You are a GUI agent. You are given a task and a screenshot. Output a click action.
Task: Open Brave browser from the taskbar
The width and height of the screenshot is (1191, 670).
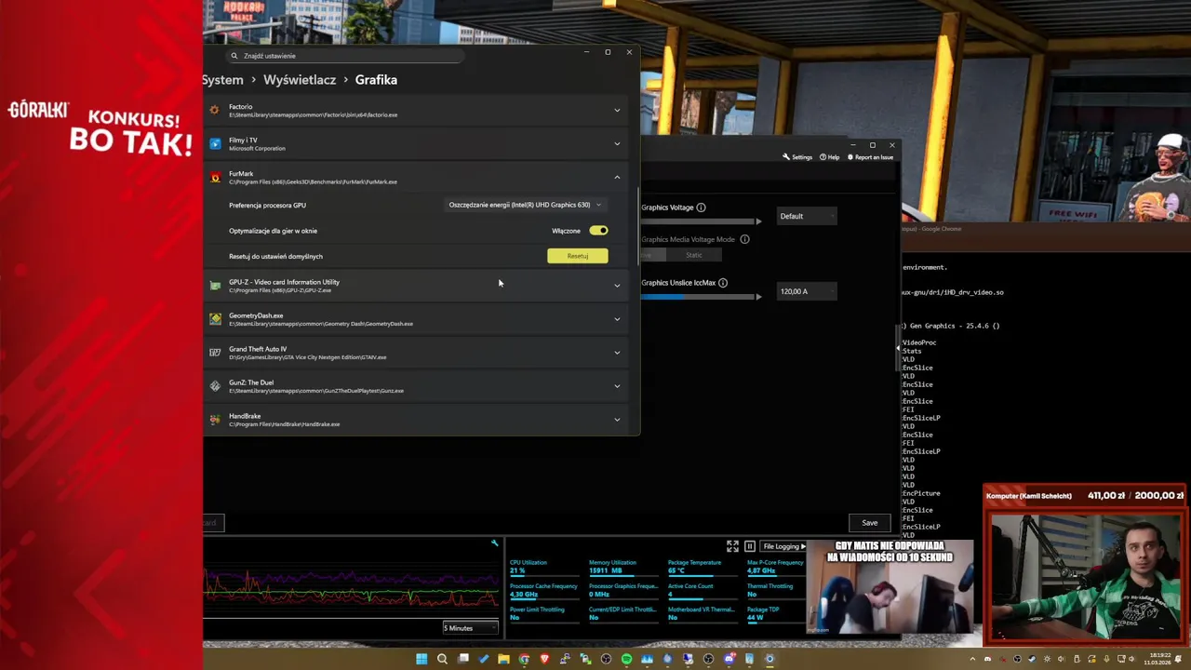click(544, 659)
